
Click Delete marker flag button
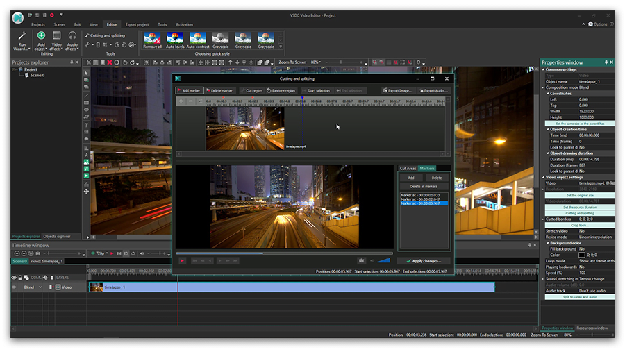(219, 90)
